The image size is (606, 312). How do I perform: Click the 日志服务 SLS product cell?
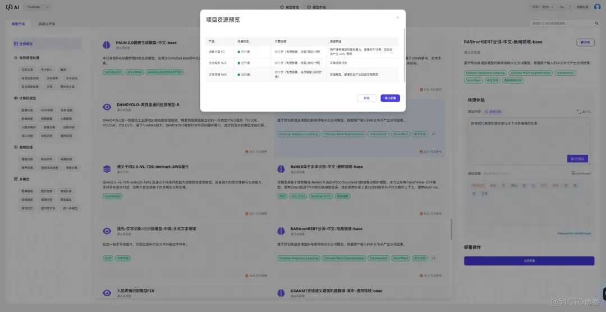tap(219, 63)
